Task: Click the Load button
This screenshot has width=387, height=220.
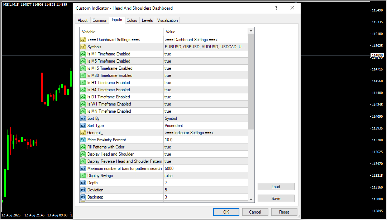Action: [276, 187]
